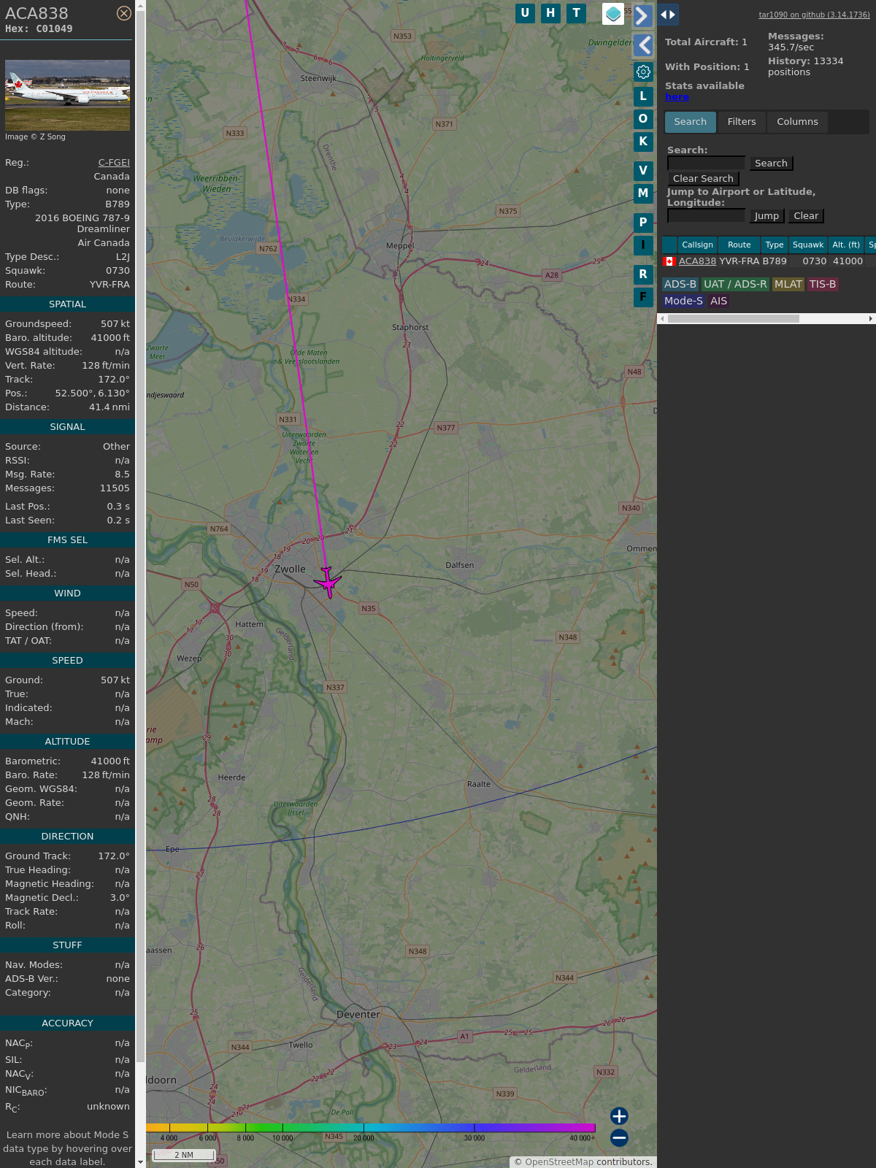Click the Jump button
The image size is (876, 1168).
point(766,216)
